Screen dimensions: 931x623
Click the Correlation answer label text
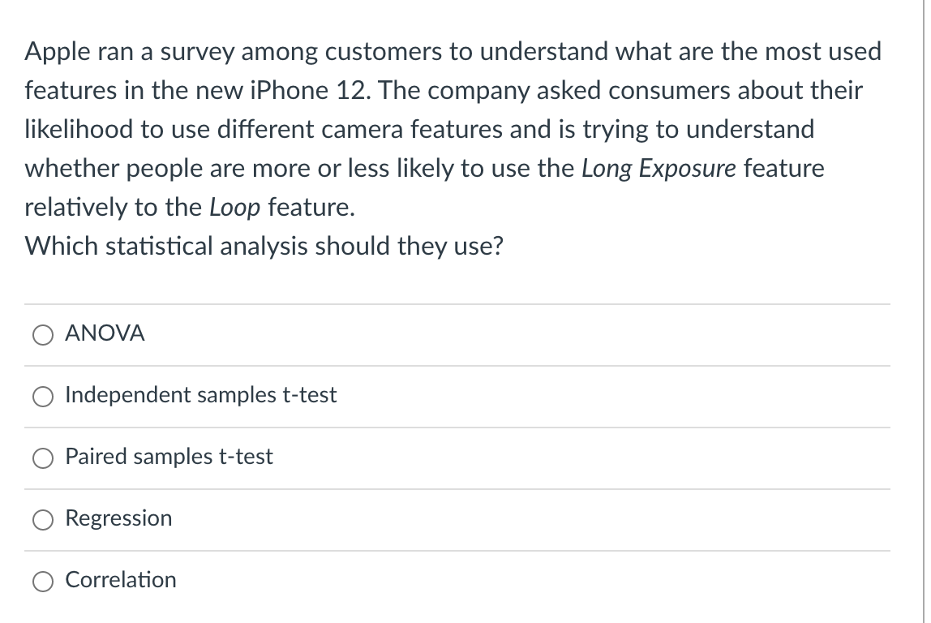click(x=121, y=580)
